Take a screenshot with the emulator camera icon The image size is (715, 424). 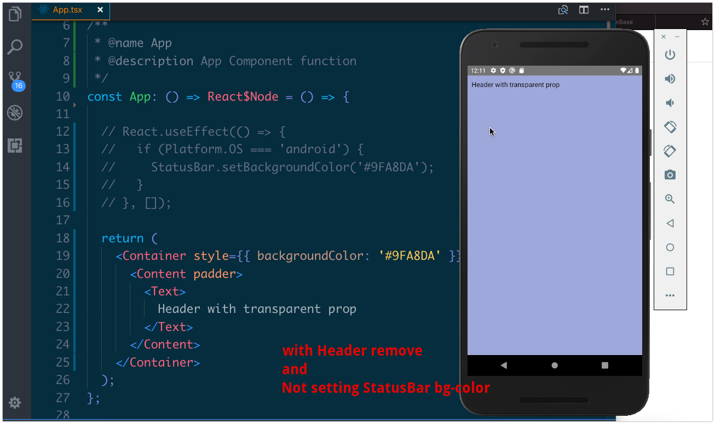[x=670, y=175]
